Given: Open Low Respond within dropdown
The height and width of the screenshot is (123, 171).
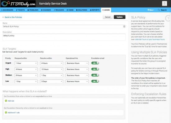Looking at the screenshot, I should pyautogui.click(x=26, y=81).
